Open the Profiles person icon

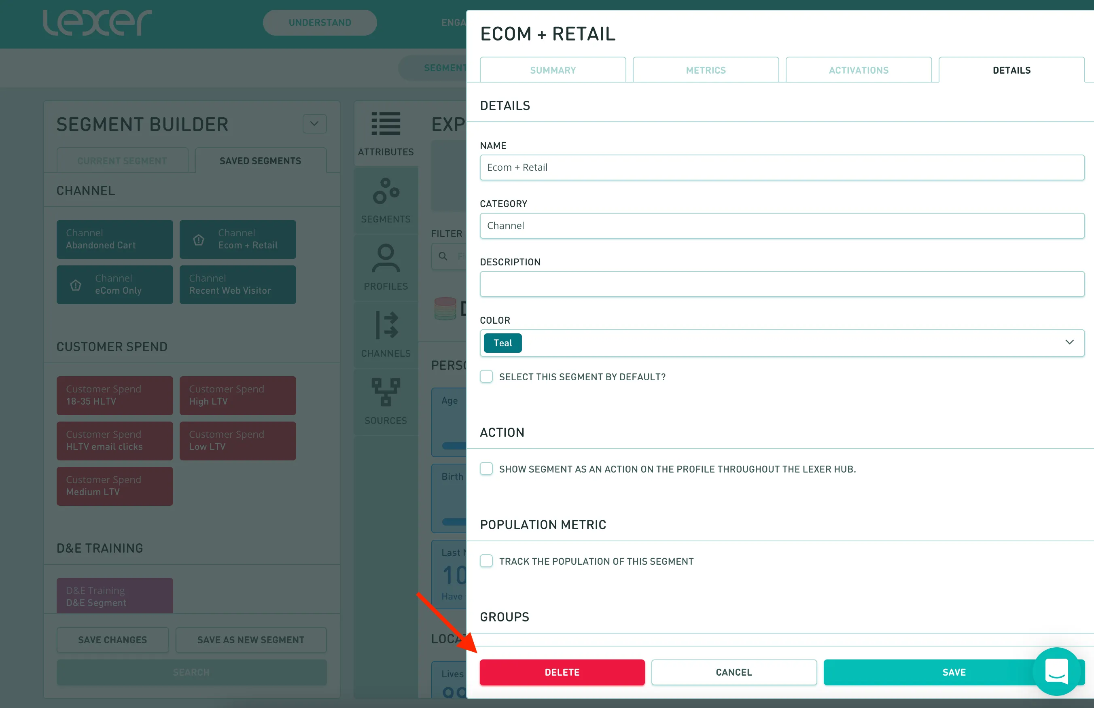386,258
